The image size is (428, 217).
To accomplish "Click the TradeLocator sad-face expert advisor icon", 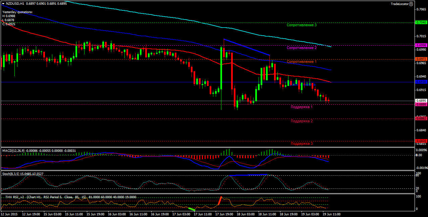I will (x=411, y=4).
